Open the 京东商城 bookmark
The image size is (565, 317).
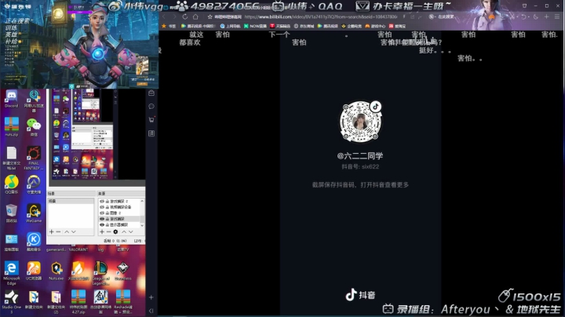tap(304, 26)
